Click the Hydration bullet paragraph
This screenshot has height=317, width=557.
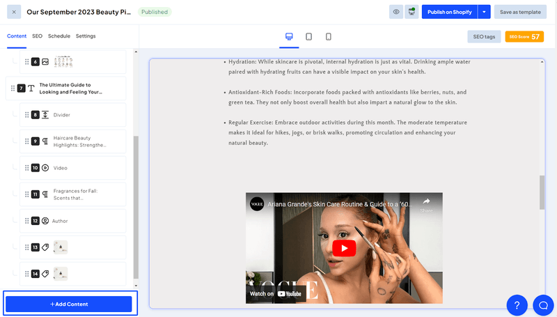tap(350, 67)
